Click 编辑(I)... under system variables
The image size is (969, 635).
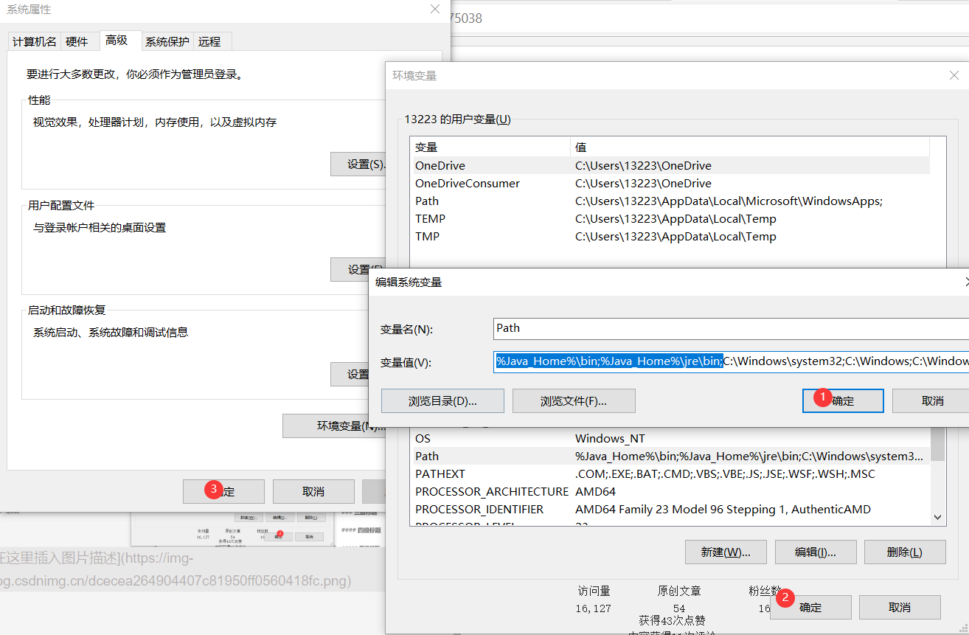click(816, 552)
